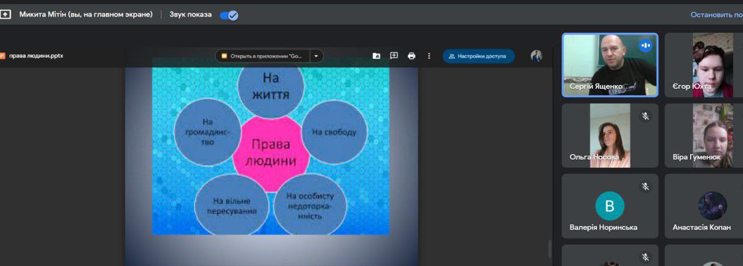Viewport: 743px width, 266px height.
Task: Open Настройки доступа sharing settings
Action: pos(478,56)
